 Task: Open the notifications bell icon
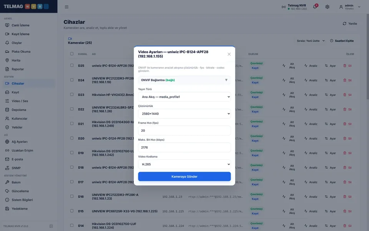pyautogui.click(x=315, y=7)
